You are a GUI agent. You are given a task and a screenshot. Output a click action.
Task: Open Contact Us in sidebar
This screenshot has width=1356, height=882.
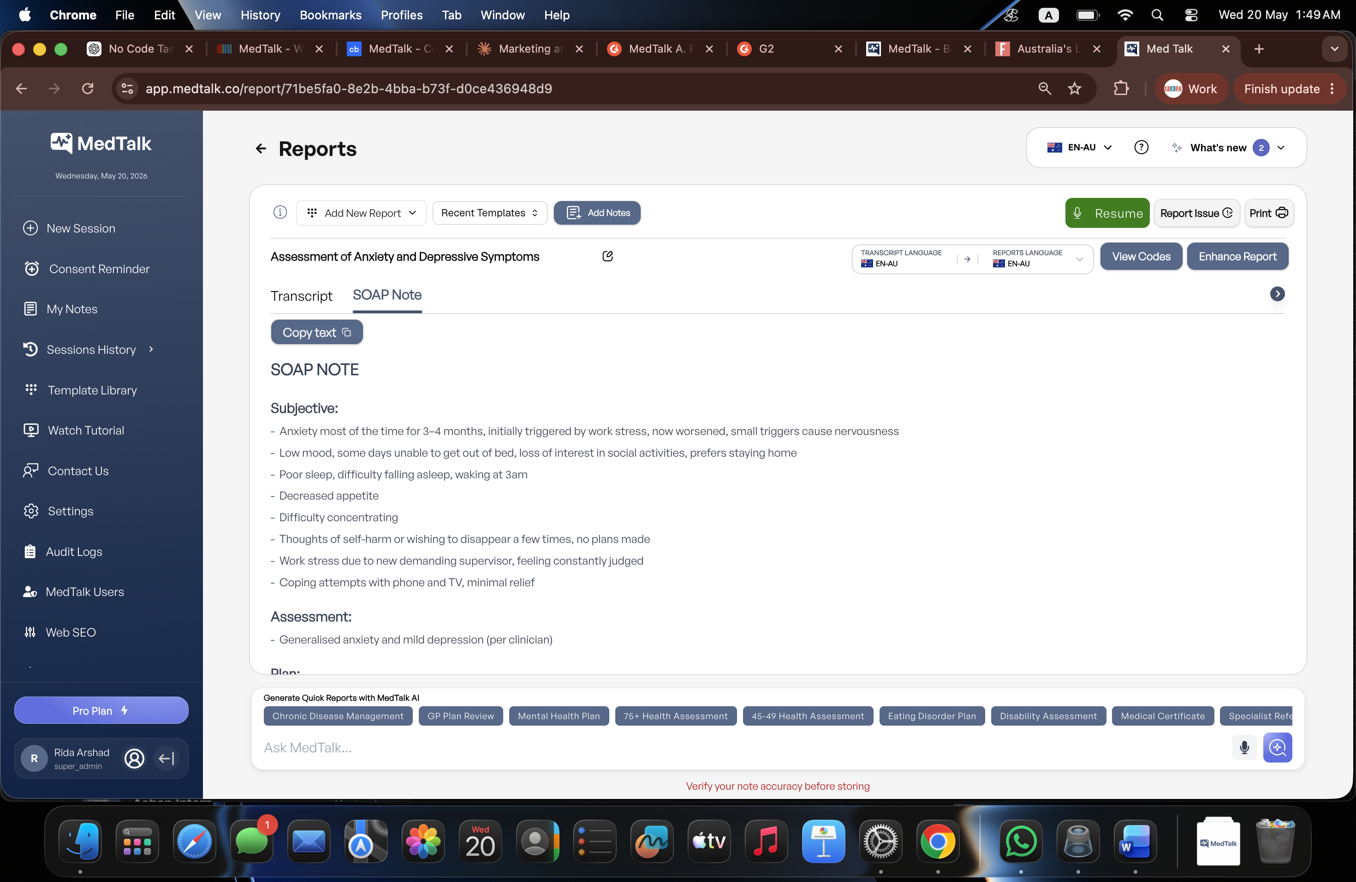66,471
